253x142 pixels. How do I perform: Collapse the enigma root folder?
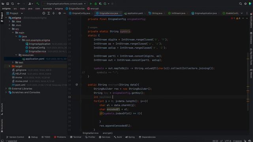click(x=6, y=18)
